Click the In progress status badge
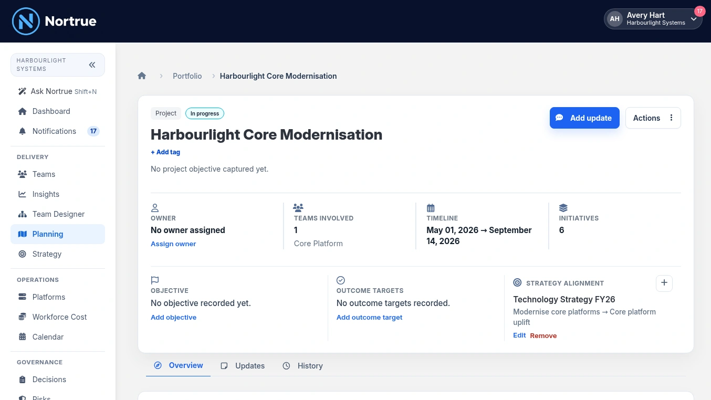This screenshot has height=400, width=711. [205, 113]
